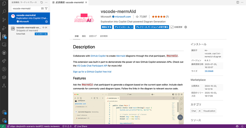This screenshot has width=246, height=128.
Task: Switch to the 変更ログ tab
Action: click(93, 36)
